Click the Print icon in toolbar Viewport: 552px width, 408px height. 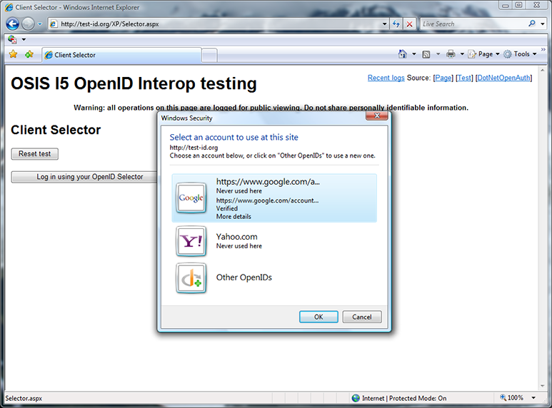coord(451,54)
